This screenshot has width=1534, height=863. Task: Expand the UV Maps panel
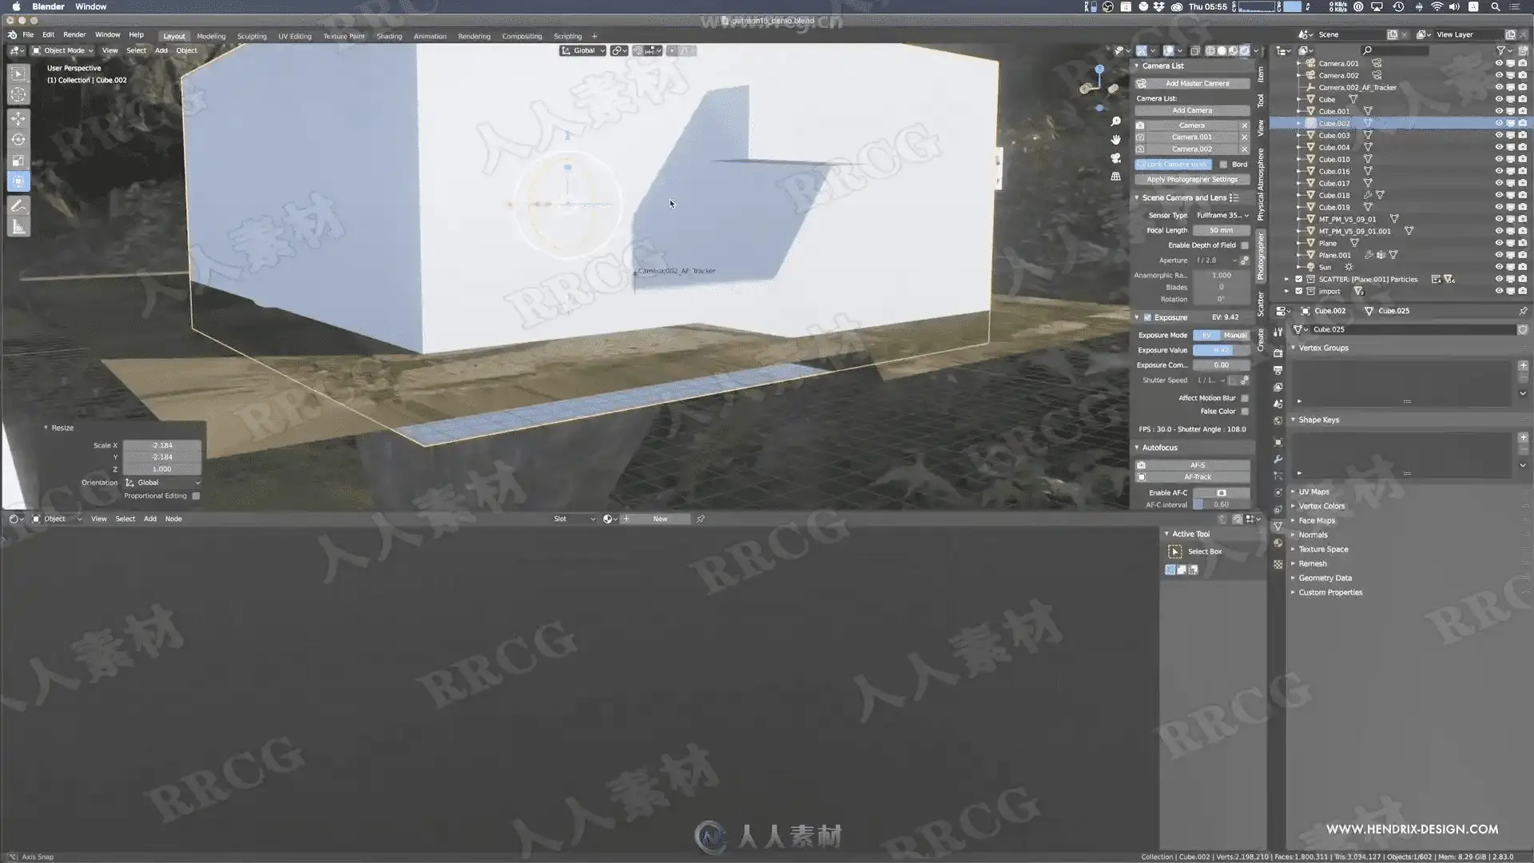pyautogui.click(x=1313, y=492)
